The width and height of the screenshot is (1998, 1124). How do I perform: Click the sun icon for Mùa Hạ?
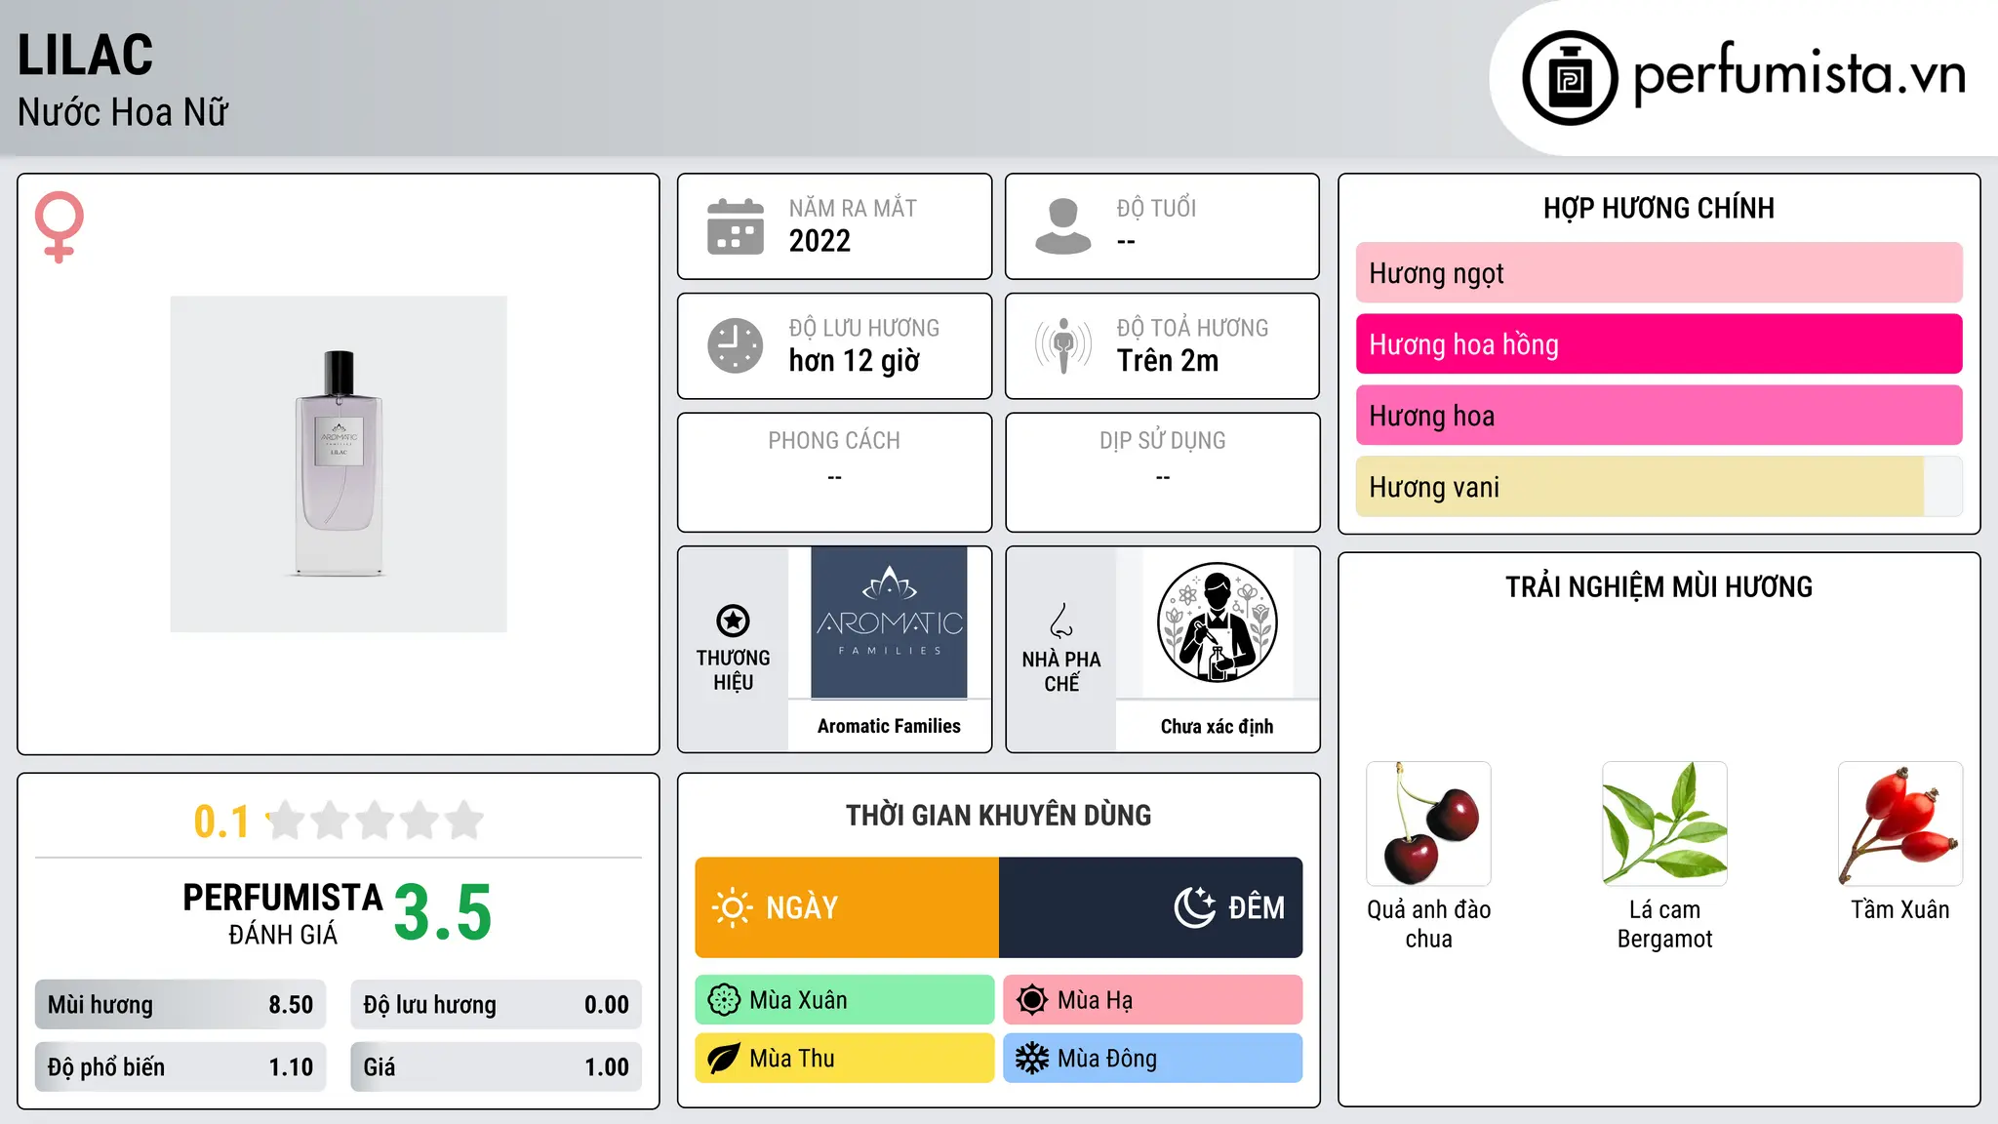[x=1032, y=1000]
